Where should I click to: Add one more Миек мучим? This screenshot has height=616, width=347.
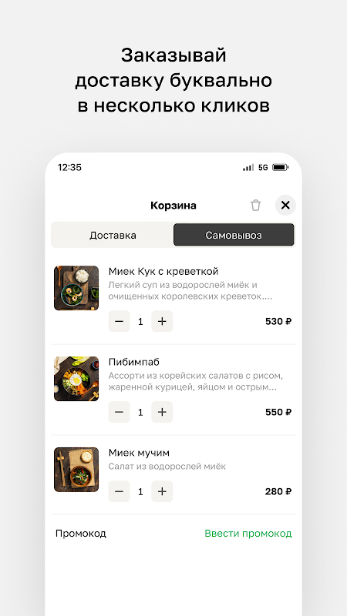(162, 491)
